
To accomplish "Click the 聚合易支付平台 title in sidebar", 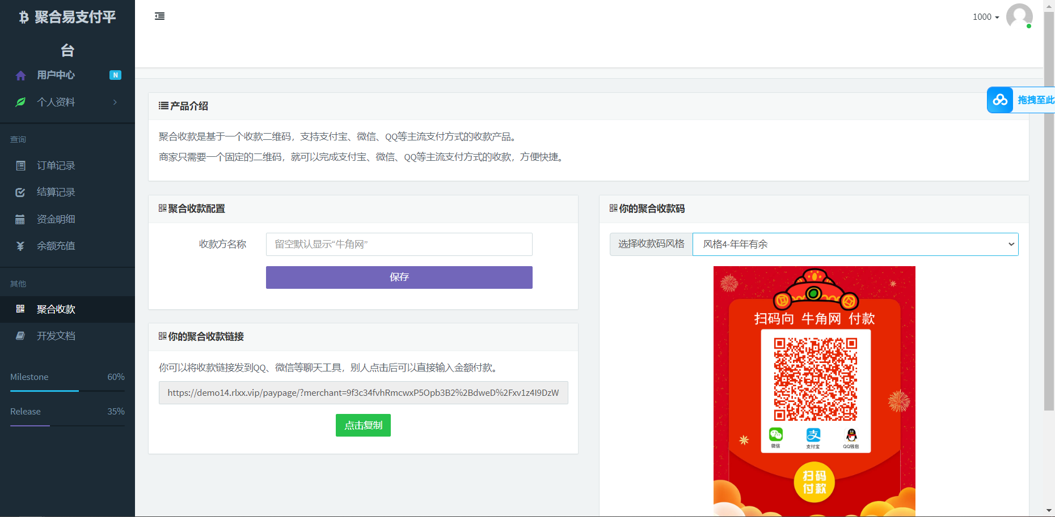I will click(x=67, y=33).
